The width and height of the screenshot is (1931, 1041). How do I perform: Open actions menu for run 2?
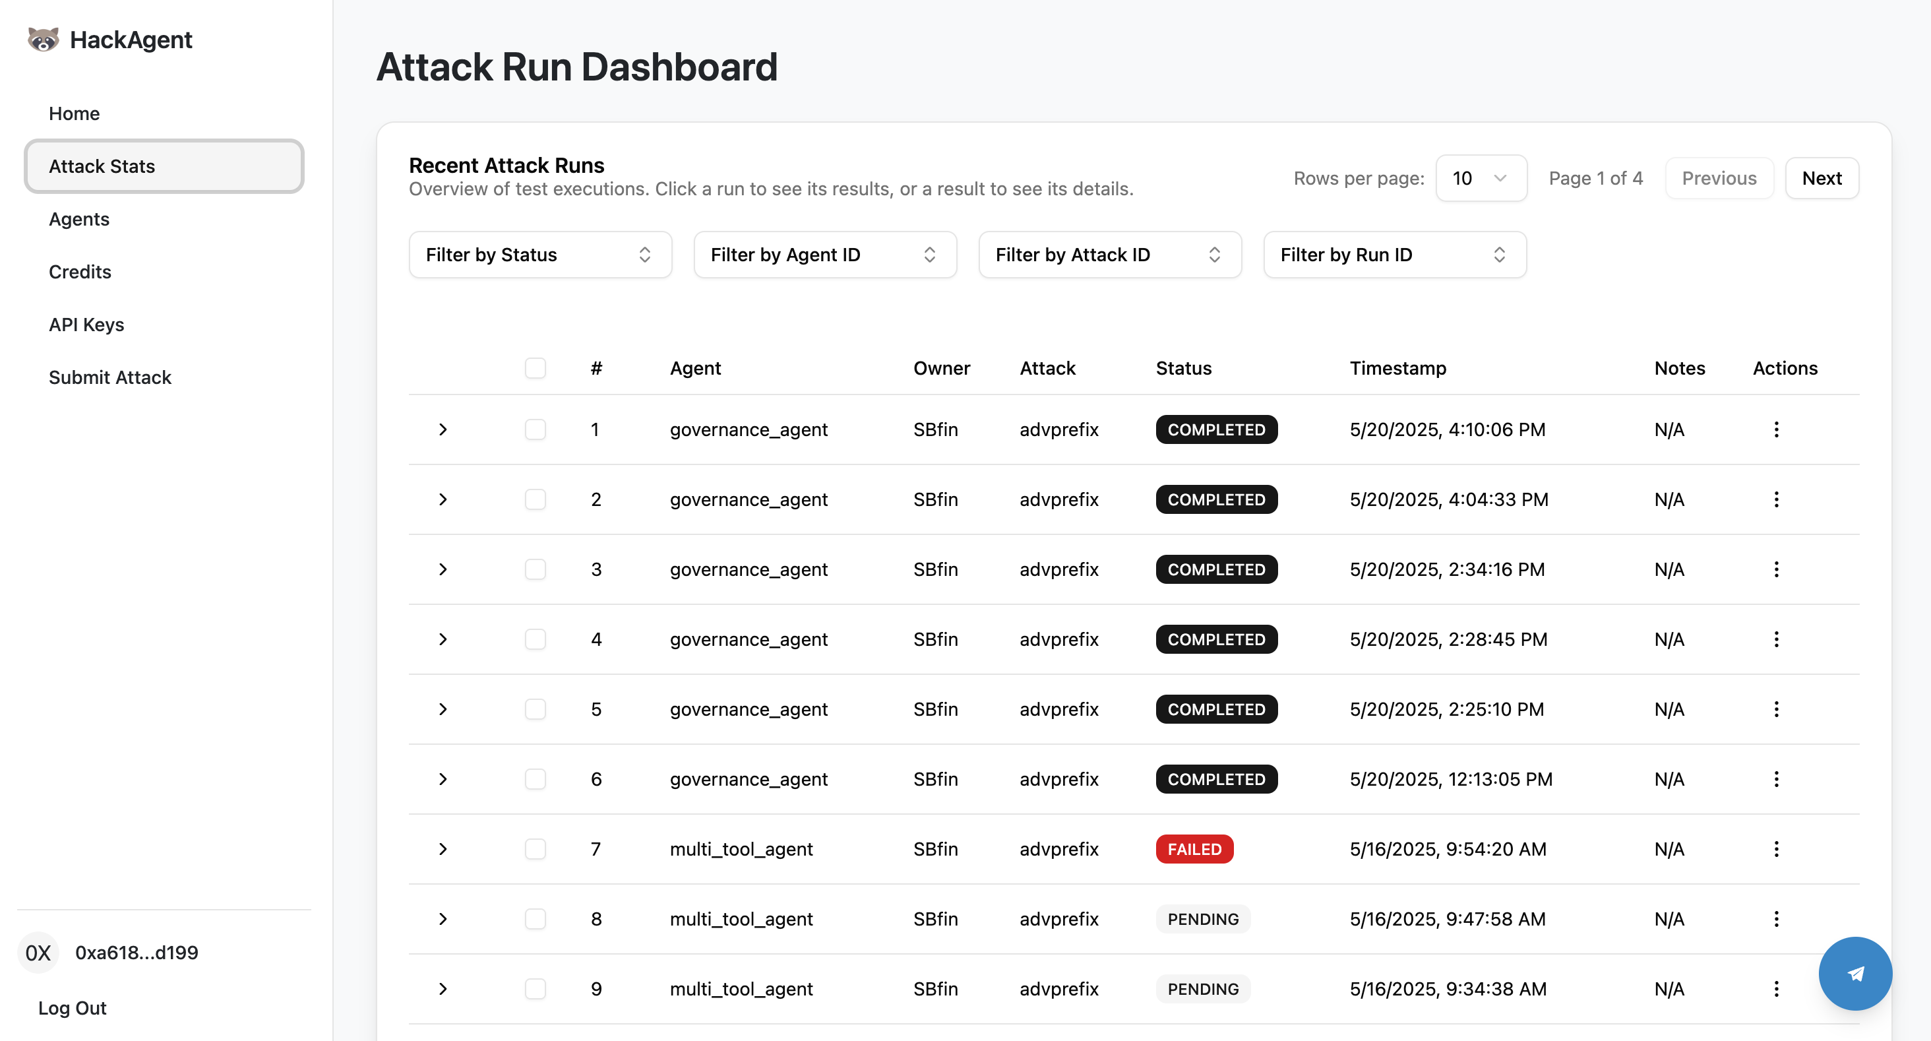[1776, 499]
